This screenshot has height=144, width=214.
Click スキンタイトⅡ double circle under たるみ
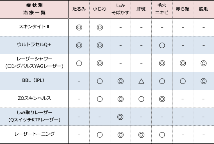tap(79, 27)
